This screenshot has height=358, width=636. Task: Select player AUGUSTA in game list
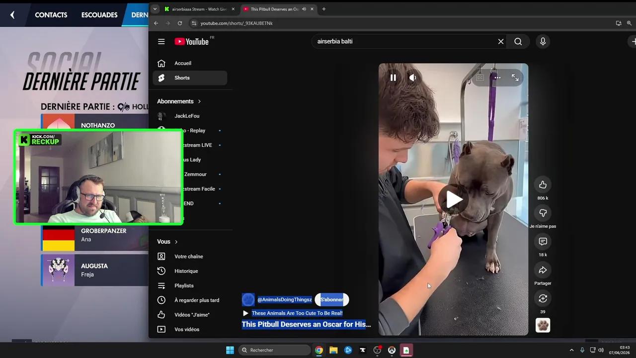[x=94, y=270]
